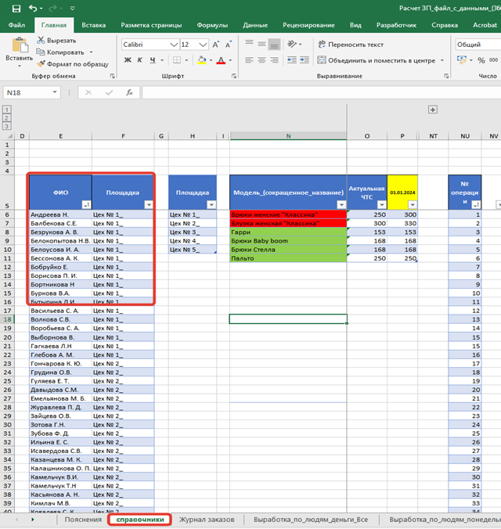This screenshot has height=529, width=501.
Task: Open Merge and Center dropdown arrow
Action: click(x=442, y=60)
